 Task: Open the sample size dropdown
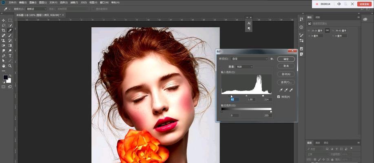36,9
